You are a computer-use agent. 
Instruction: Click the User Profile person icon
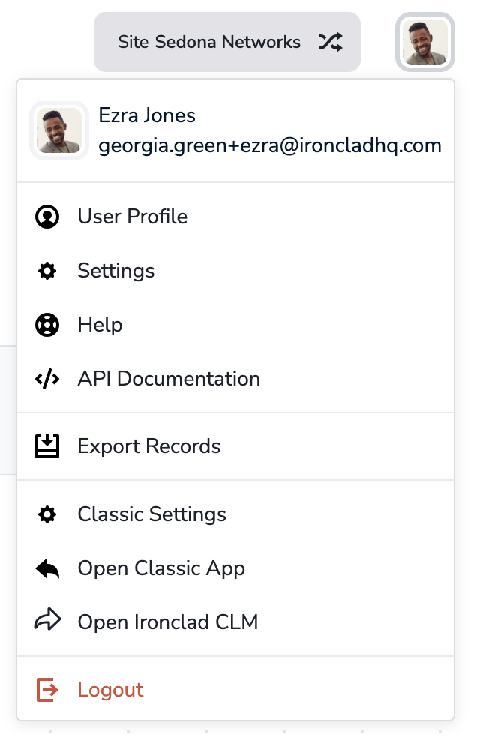tap(47, 217)
